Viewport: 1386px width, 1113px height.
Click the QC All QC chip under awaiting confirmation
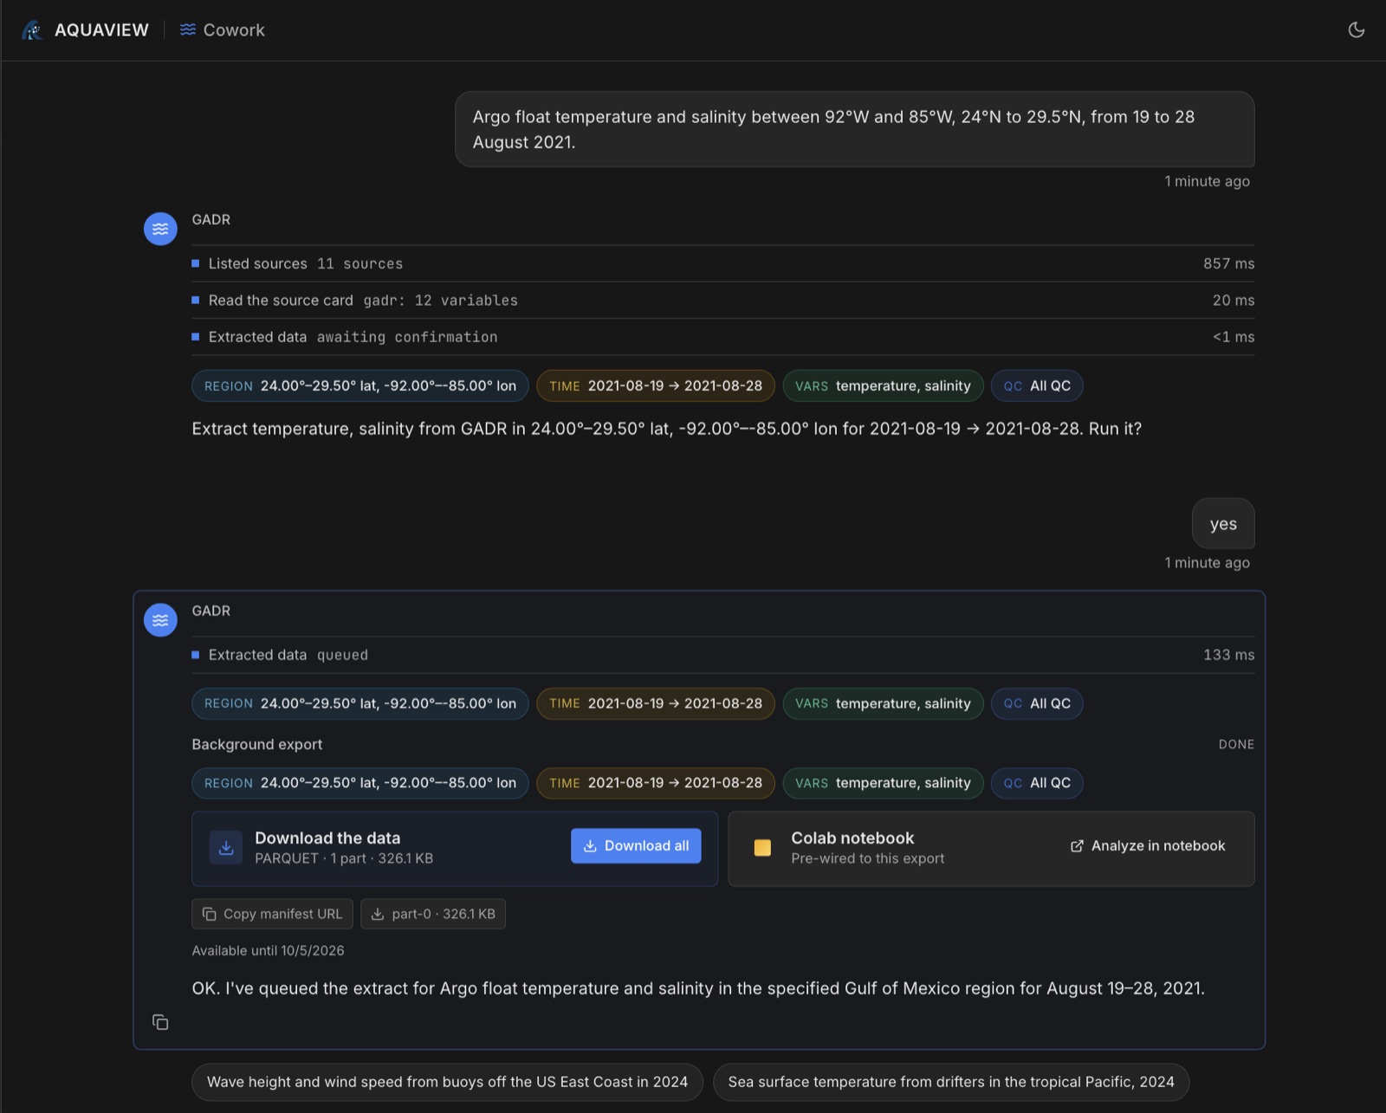point(1037,386)
